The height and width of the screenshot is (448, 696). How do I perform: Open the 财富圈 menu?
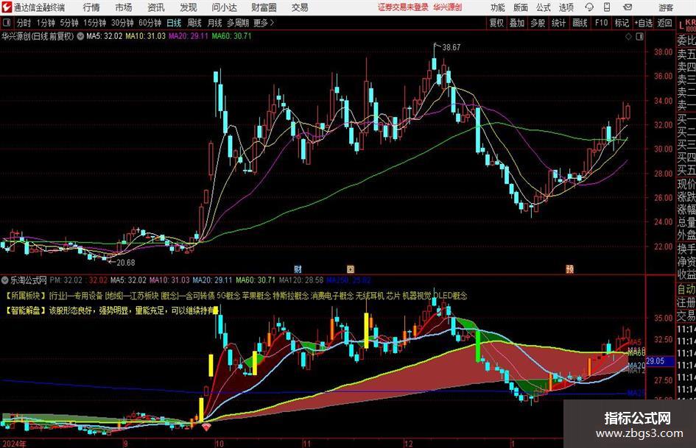[x=264, y=7]
